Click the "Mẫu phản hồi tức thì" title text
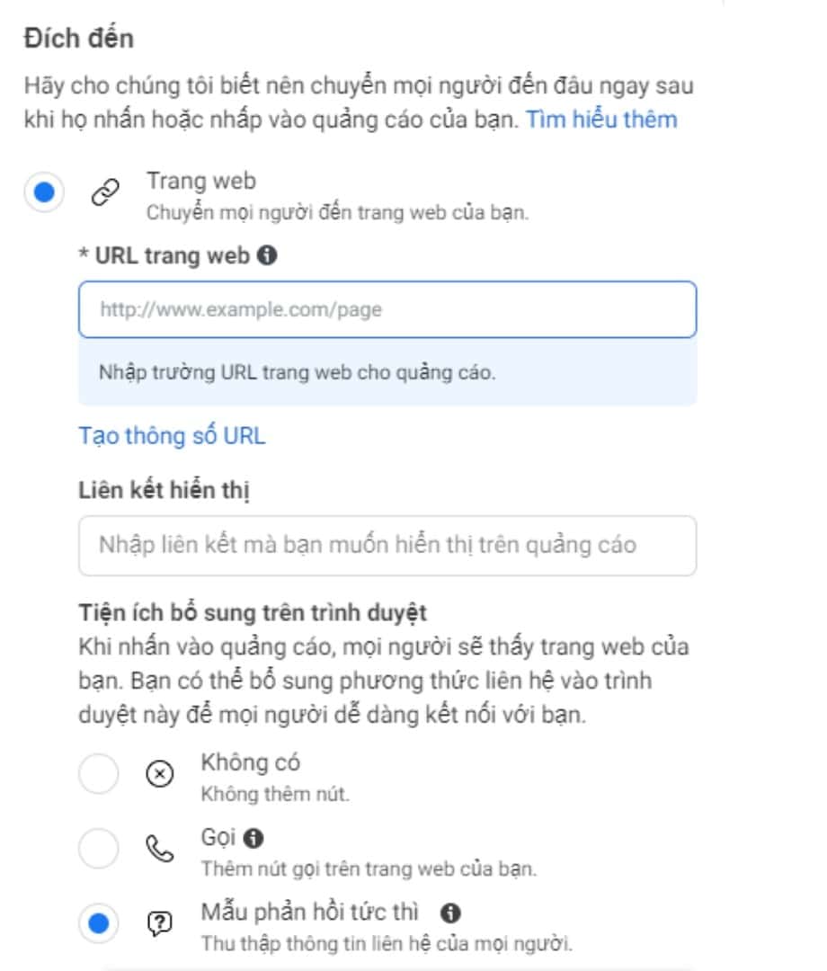 (309, 913)
